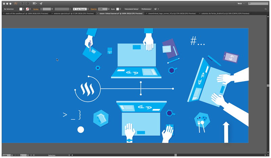Open the status bar 'Selection' flyout arrow
Image resolution: width=271 pixels, height=158 pixels.
point(69,155)
